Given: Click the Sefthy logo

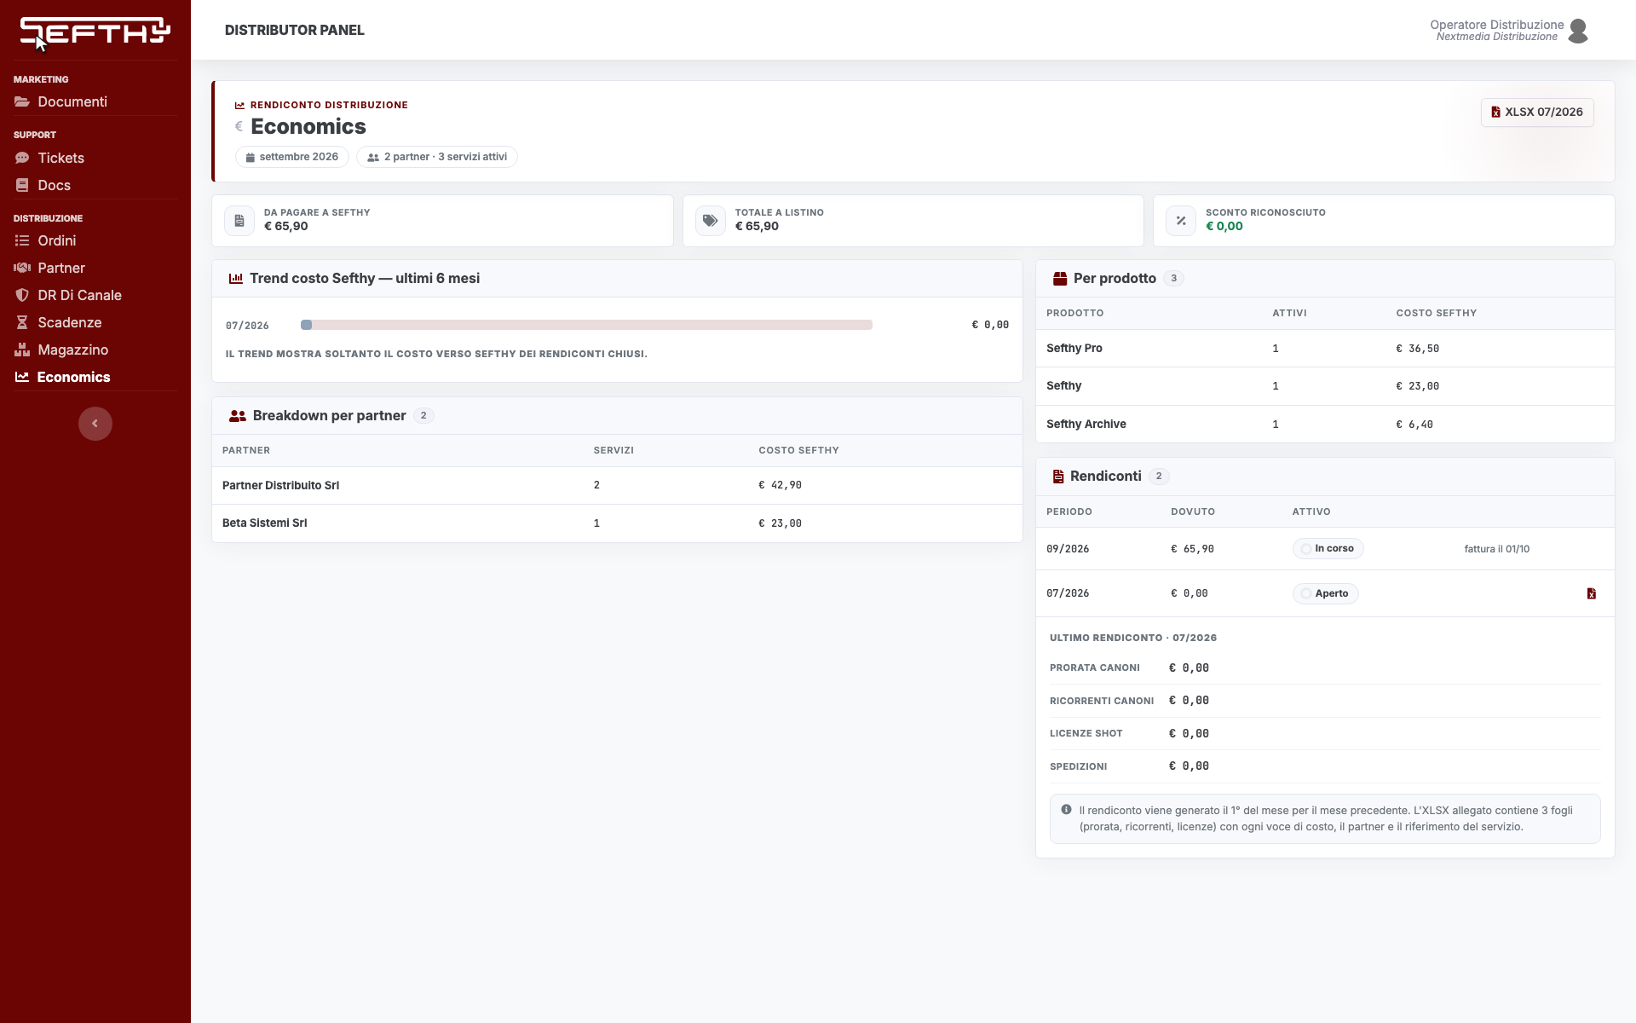Looking at the screenshot, I should (95, 31).
